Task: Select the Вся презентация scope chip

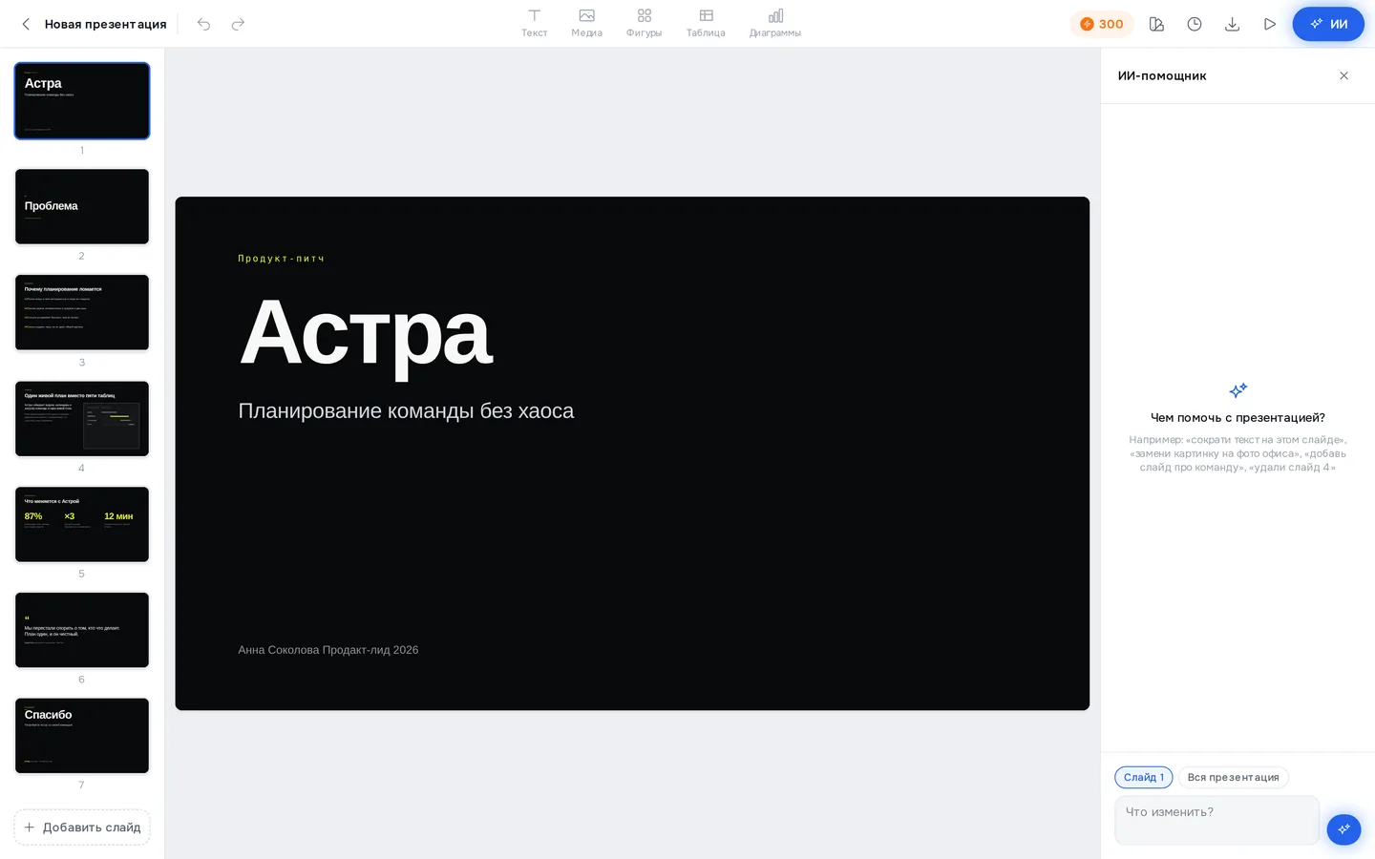Action: (1233, 777)
